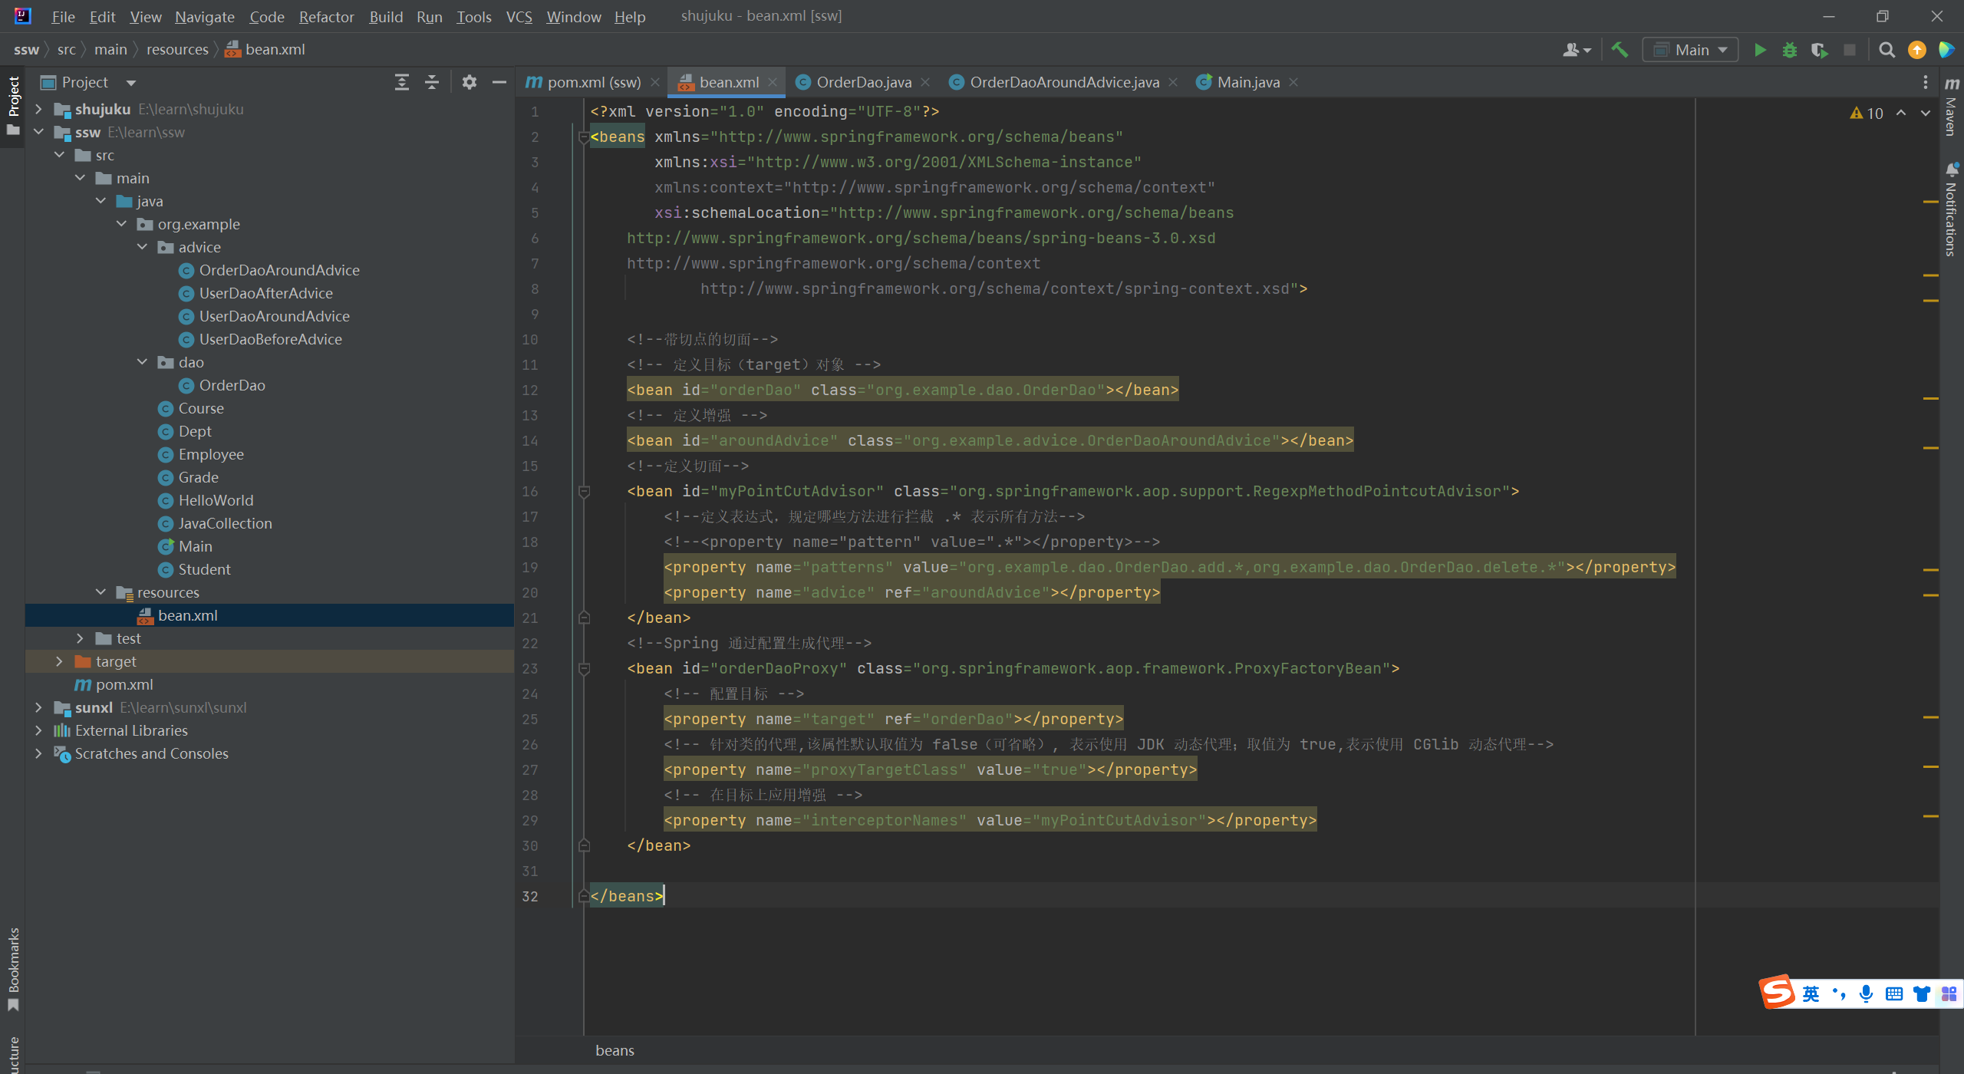Viewport: 1964px width, 1074px height.
Task: Collapse the advice package node
Action: (x=142, y=247)
